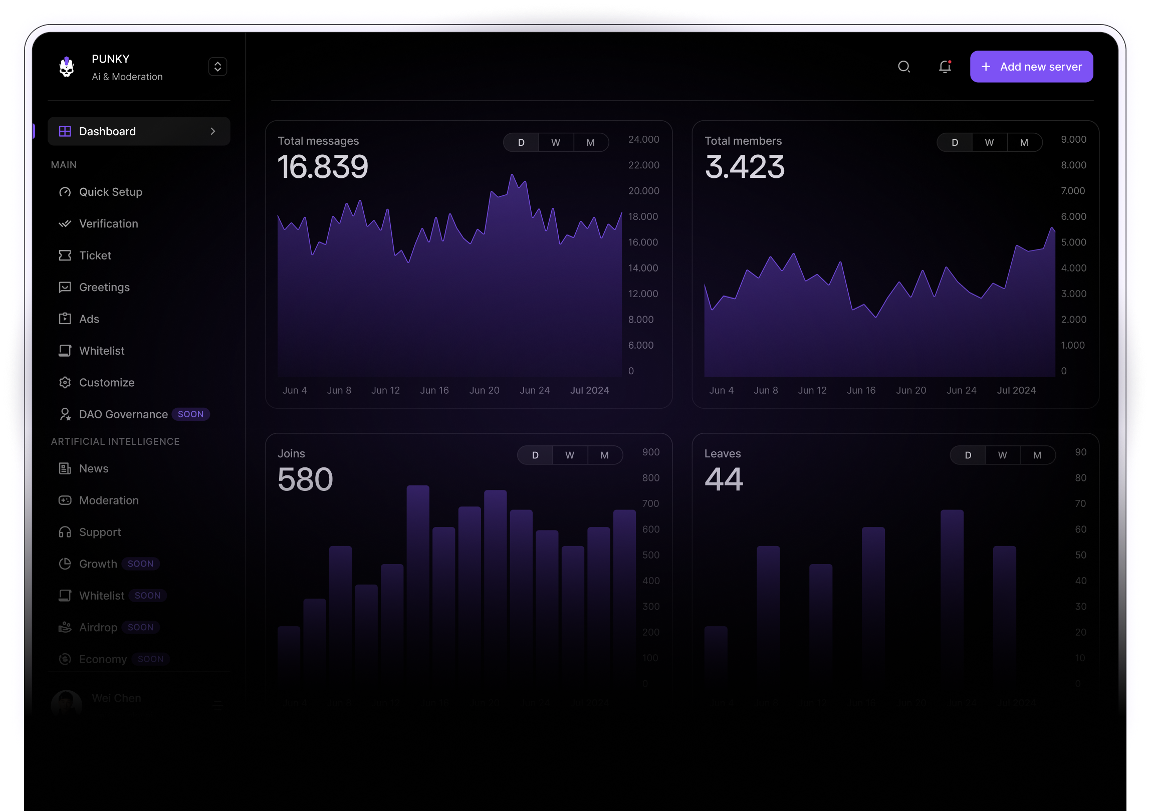
Task: Set Joins chart to D view
Action: coord(535,455)
